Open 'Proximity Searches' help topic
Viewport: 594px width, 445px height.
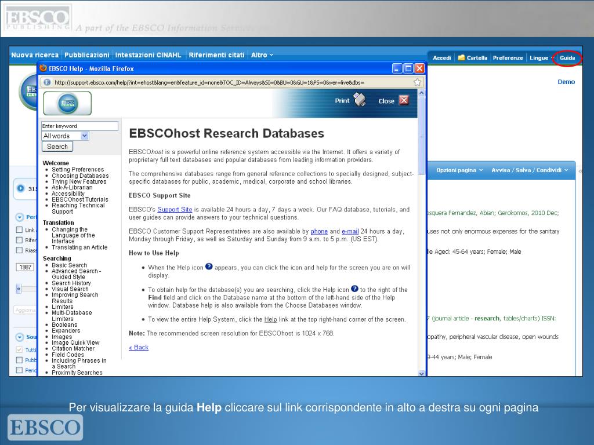pos(77,373)
